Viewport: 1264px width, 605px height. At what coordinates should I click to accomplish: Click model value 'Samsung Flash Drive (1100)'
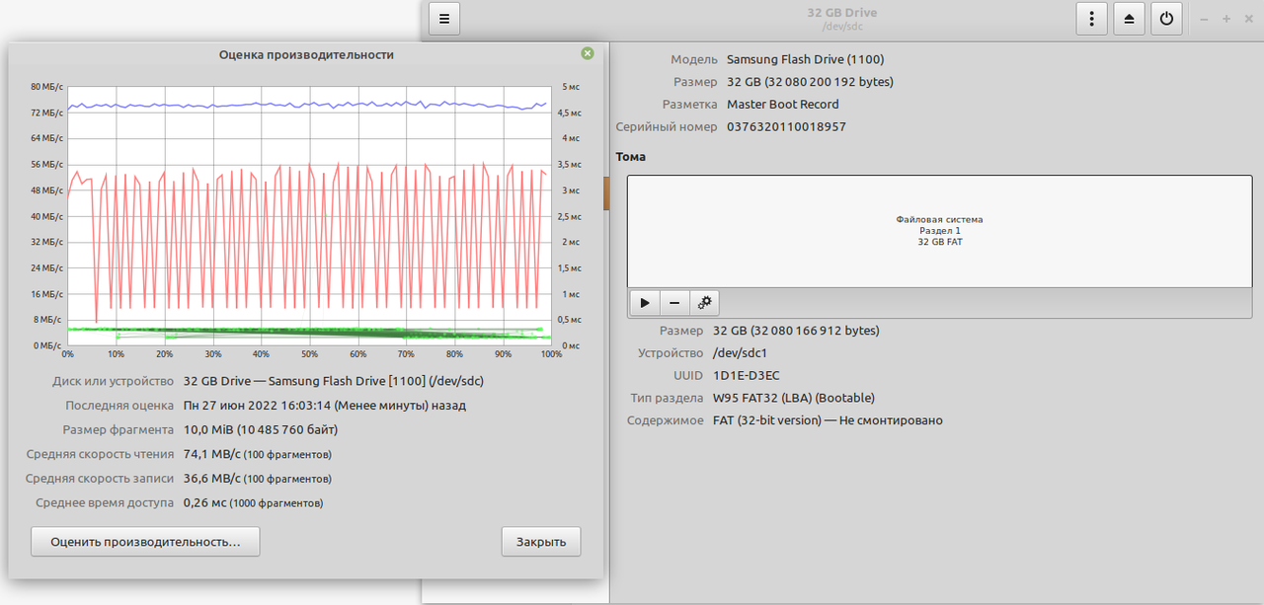806,59
